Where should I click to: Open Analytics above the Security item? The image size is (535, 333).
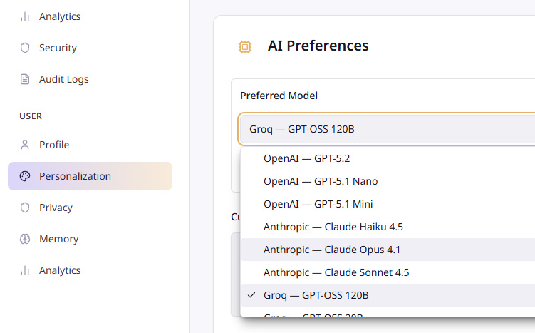point(59,16)
